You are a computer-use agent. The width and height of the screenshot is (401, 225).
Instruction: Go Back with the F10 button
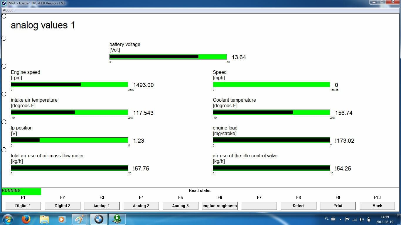coord(377,206)
